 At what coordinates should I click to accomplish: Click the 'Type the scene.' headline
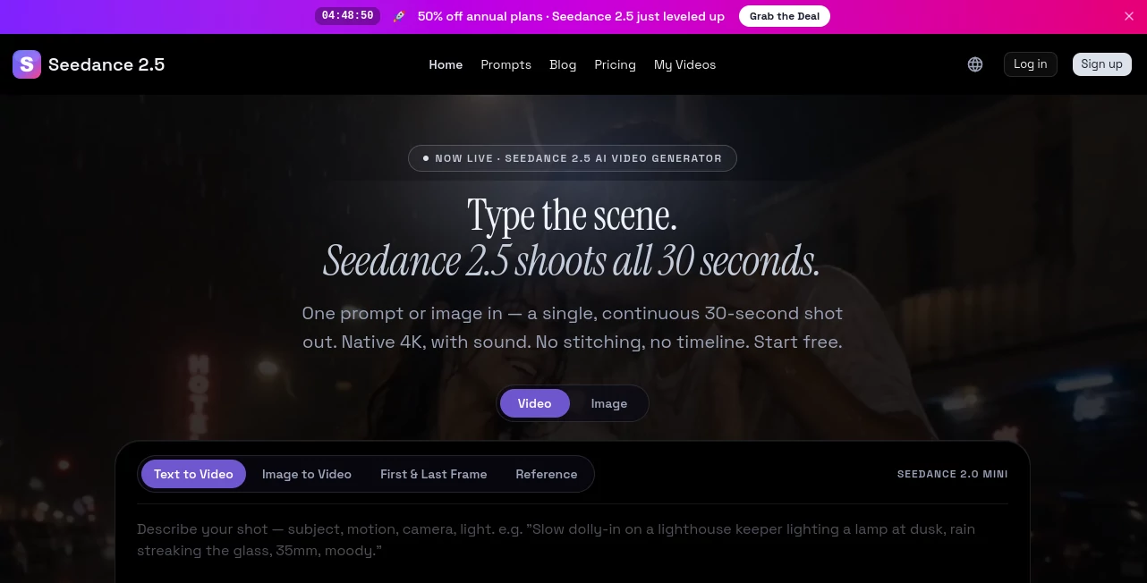(x=573, y=215)
